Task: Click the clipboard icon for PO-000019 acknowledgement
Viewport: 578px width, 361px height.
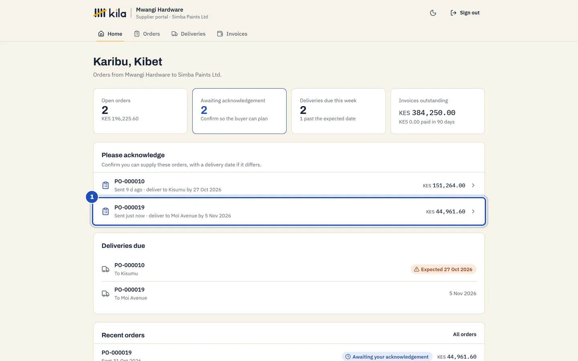Action: (x=106, y=211)
